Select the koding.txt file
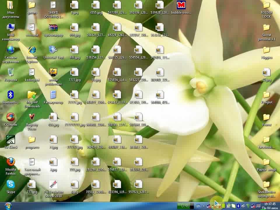Screen dimensions: 280x210 pyautogui.click(x=32, y=72)
